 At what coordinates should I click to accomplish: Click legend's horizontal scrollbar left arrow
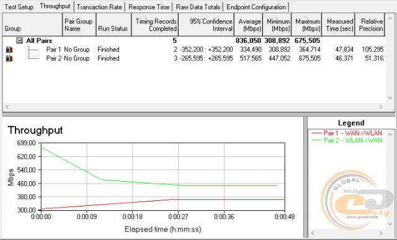point(313,233)
